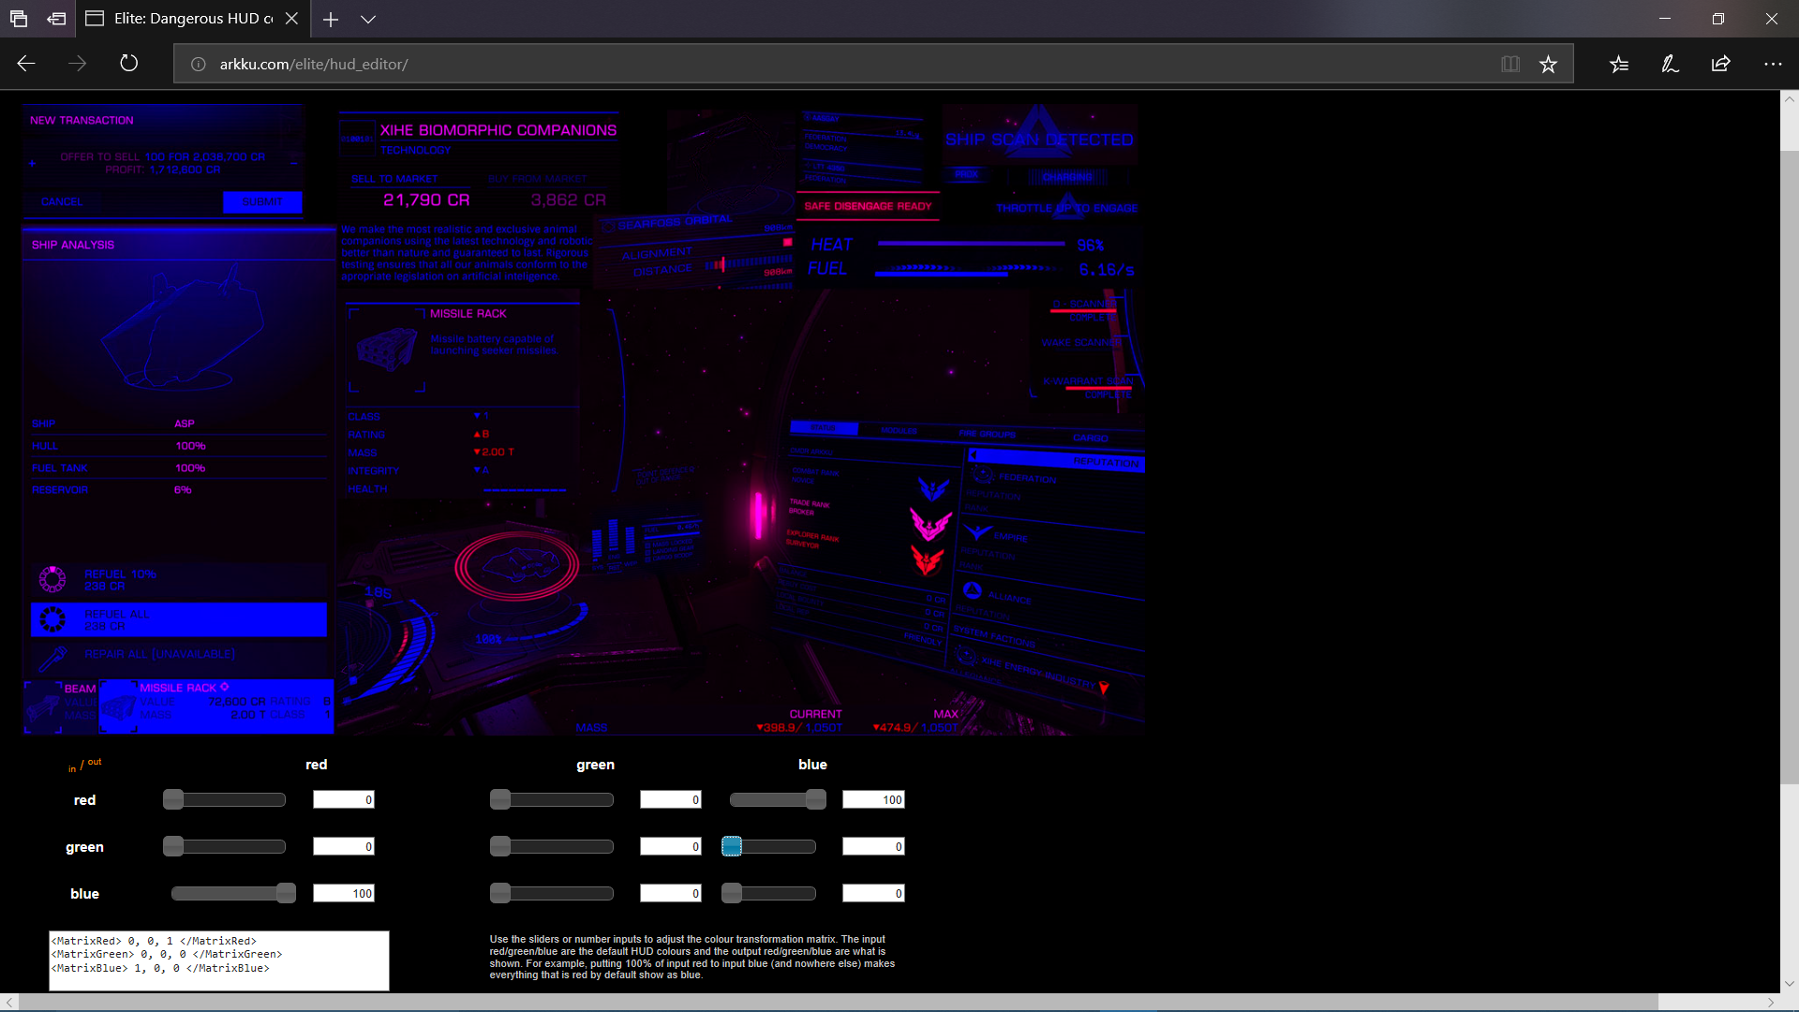Screen dimensions: 1799x1012
Task: Open the add notes pen tool
Action: tap(1670, 64)
